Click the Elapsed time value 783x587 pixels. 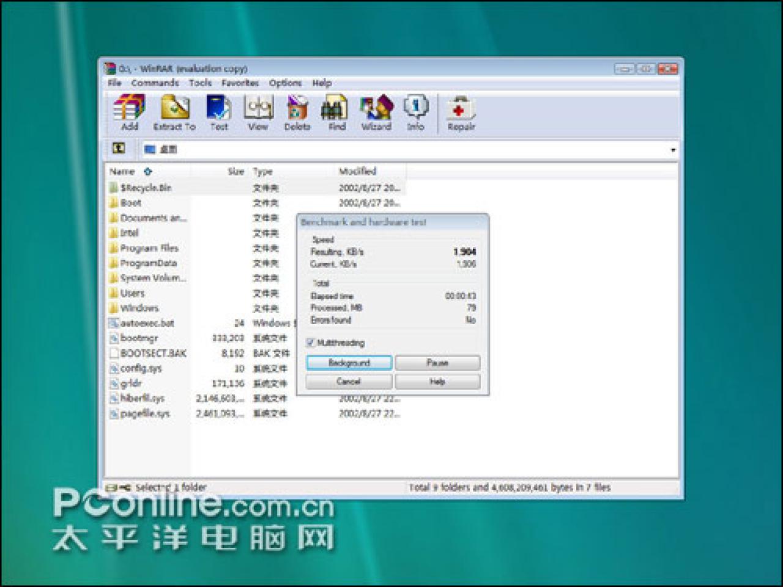(x=461, y=296)
